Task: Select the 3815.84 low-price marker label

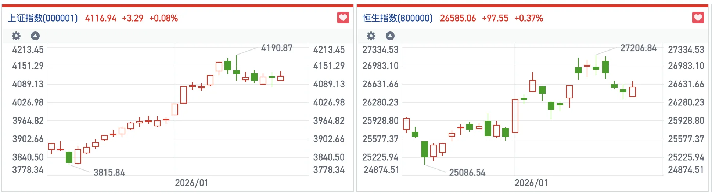Action: pyautogui.click(x=109, y=172)
